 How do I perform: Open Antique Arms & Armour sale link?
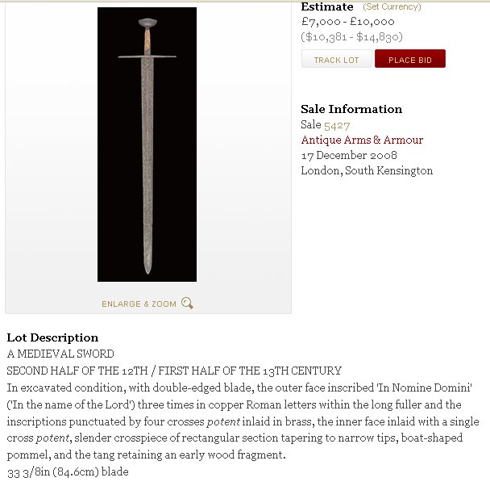pyautogui.click(x=362, y=140)
